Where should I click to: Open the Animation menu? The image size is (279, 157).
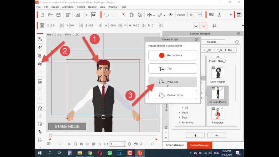click(68, 7)
